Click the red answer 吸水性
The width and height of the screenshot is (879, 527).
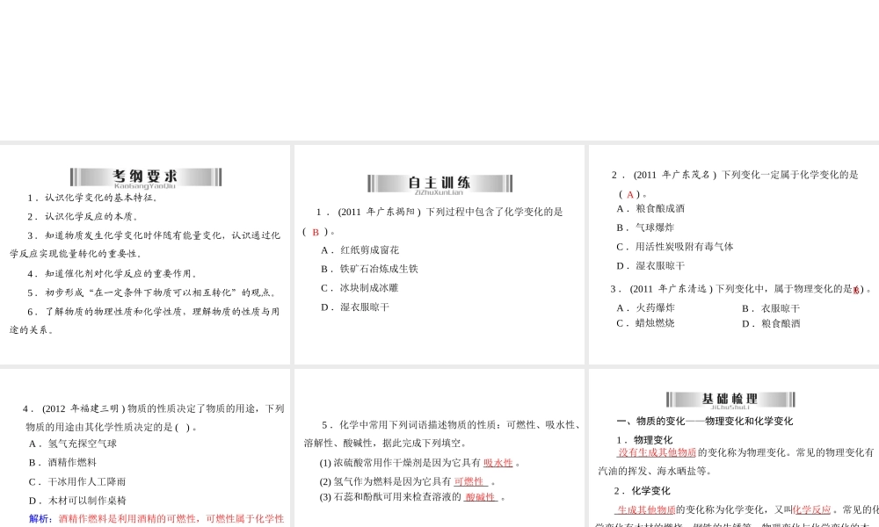click(x=498, y=463)
